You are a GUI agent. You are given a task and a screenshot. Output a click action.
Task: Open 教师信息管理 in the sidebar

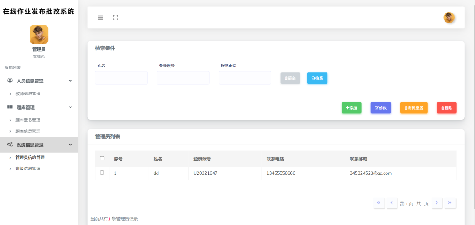28,94
